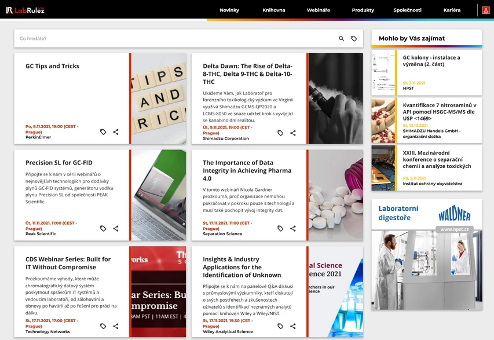Click tag icon on CDS Webinar Series card
Viewport: 494px width, 340px height.
(x=103, y=326)
